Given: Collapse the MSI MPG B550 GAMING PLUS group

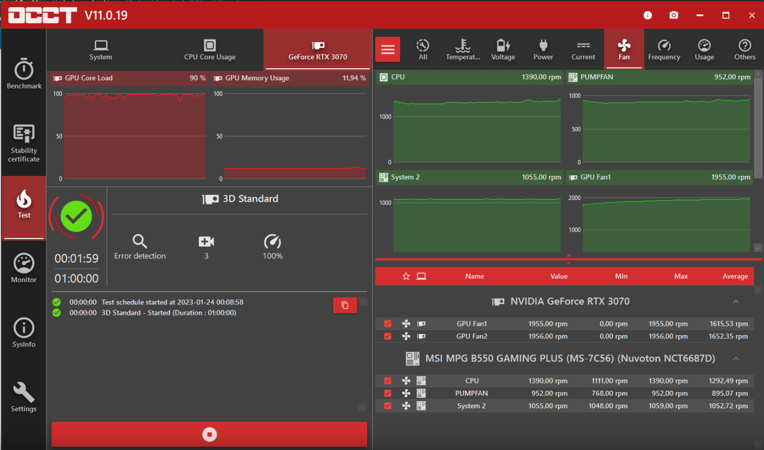Looking at the screenshot, I should 736,359.
